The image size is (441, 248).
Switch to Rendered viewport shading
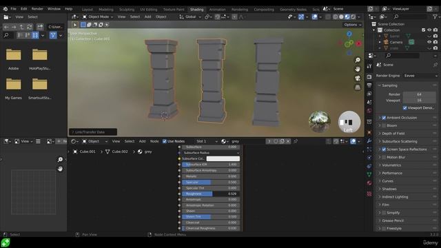pos(353,17)
